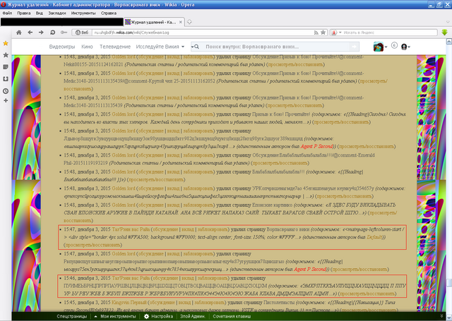Open the dark-haired user avatar dropdown
The width and height of the screenshot is (452, 321).
(405, 47)
